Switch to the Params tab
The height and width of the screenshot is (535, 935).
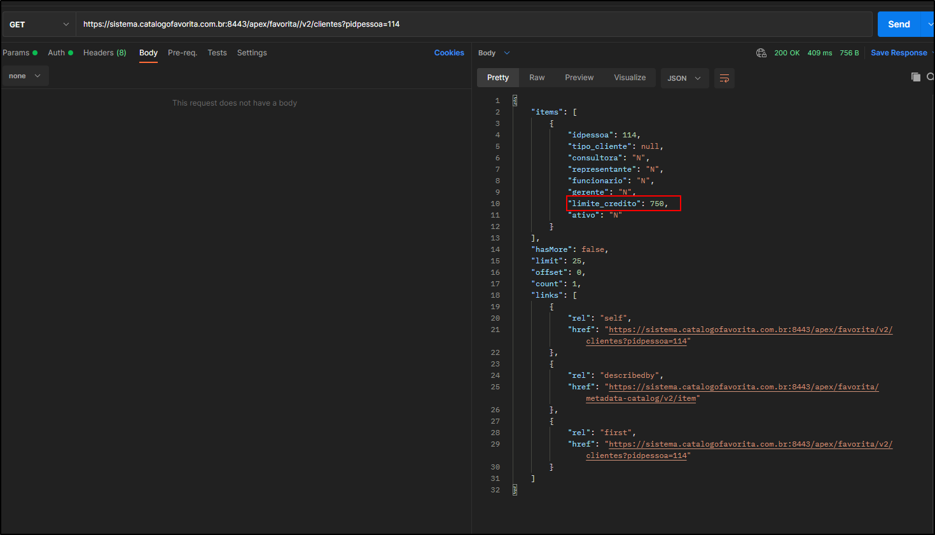[17, 53]
